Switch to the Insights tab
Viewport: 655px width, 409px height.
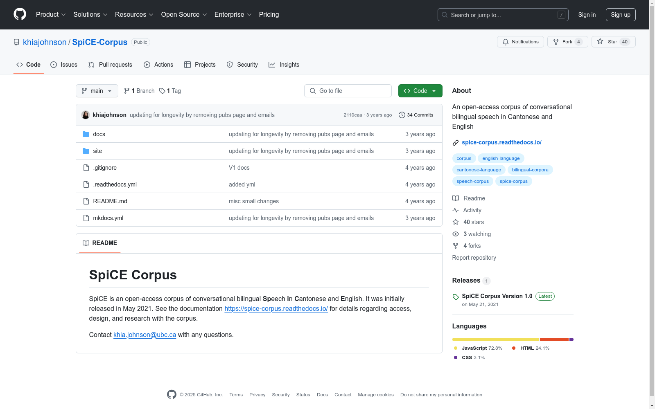click(284, 65)
